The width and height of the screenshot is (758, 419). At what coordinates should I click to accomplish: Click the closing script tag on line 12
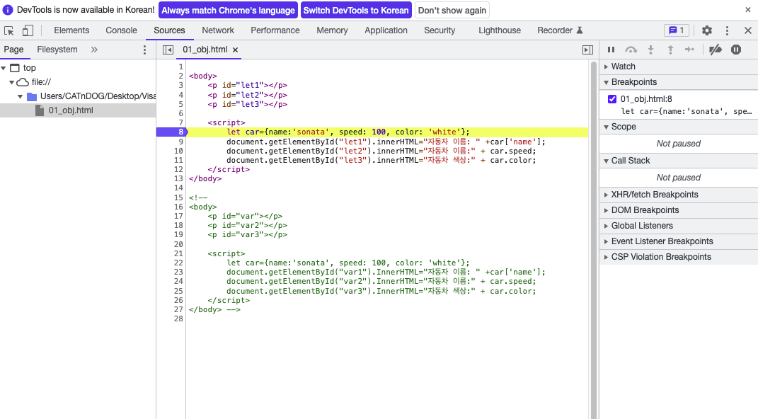pyautogui.click(x=229, y=170)
